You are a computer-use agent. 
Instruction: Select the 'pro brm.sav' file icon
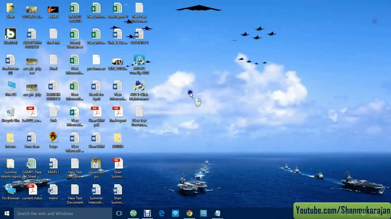point(96,62)
